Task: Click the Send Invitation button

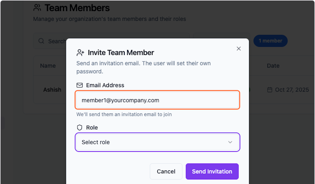Action: coord(212,171)
